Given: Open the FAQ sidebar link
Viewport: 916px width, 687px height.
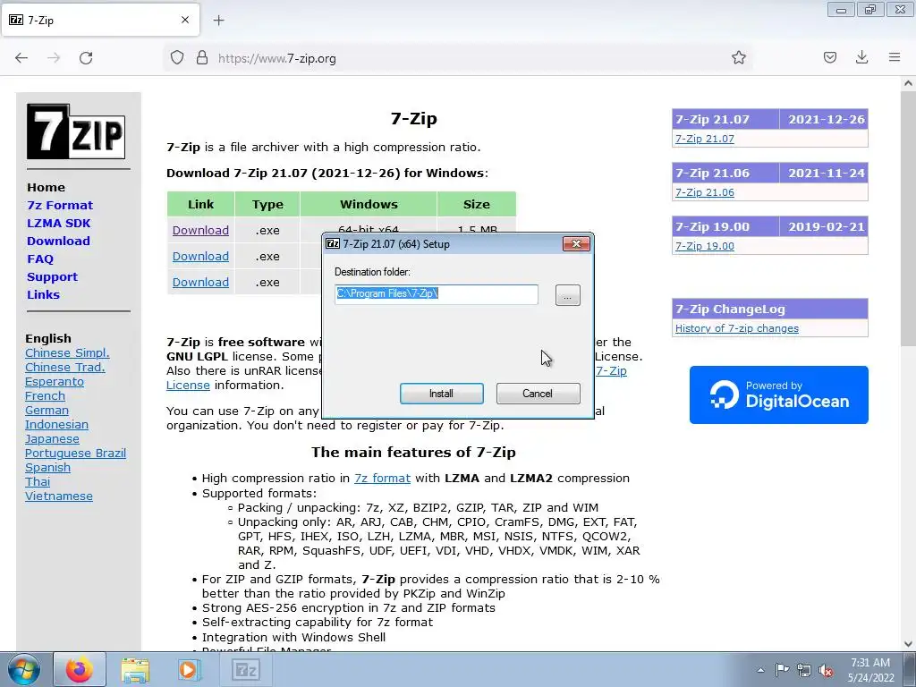Looking at the screenshot, I should [x=39, y=259].
